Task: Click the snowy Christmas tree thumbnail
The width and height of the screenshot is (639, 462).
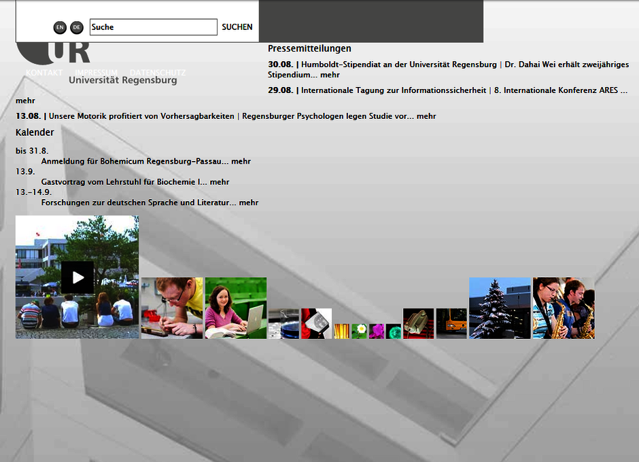Action: pos(500,308)
